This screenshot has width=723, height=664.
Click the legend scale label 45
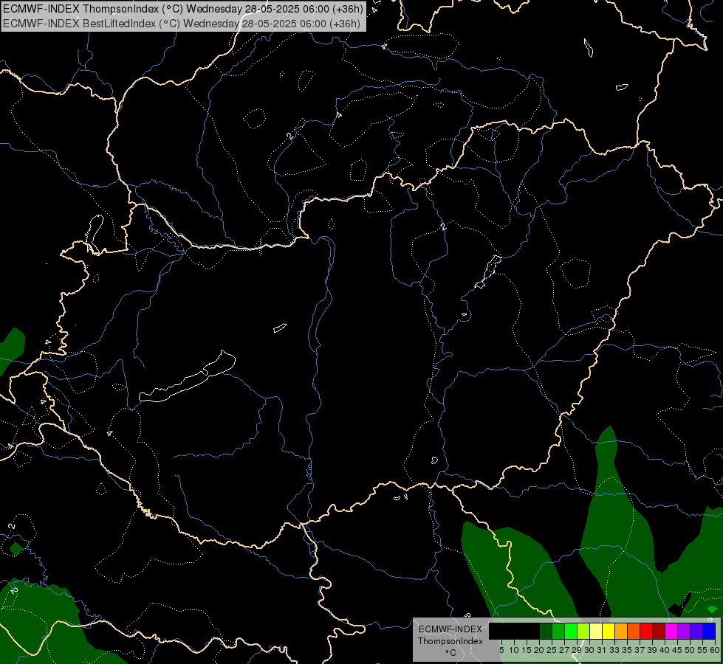(x=678, y=650)
